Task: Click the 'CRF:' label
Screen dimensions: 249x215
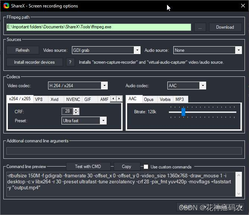Action: point(19,112)
